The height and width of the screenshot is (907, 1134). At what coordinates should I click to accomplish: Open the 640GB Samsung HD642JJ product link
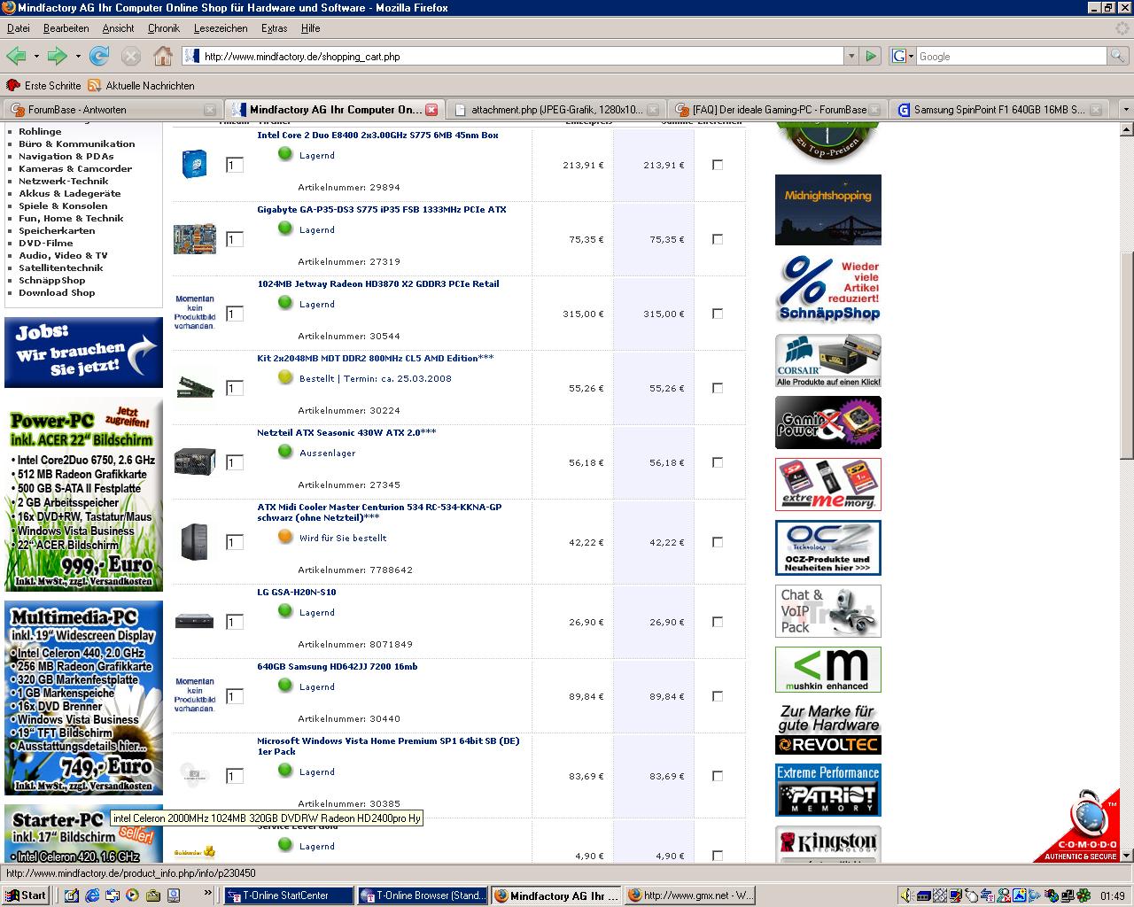coord(337,667)
